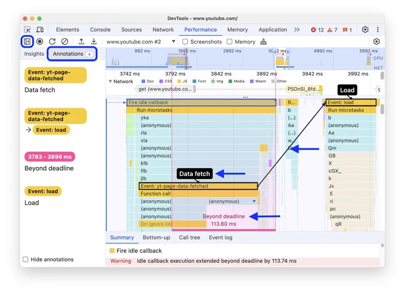Select the Performance tab
405x294 pixels.
(201, 30)
